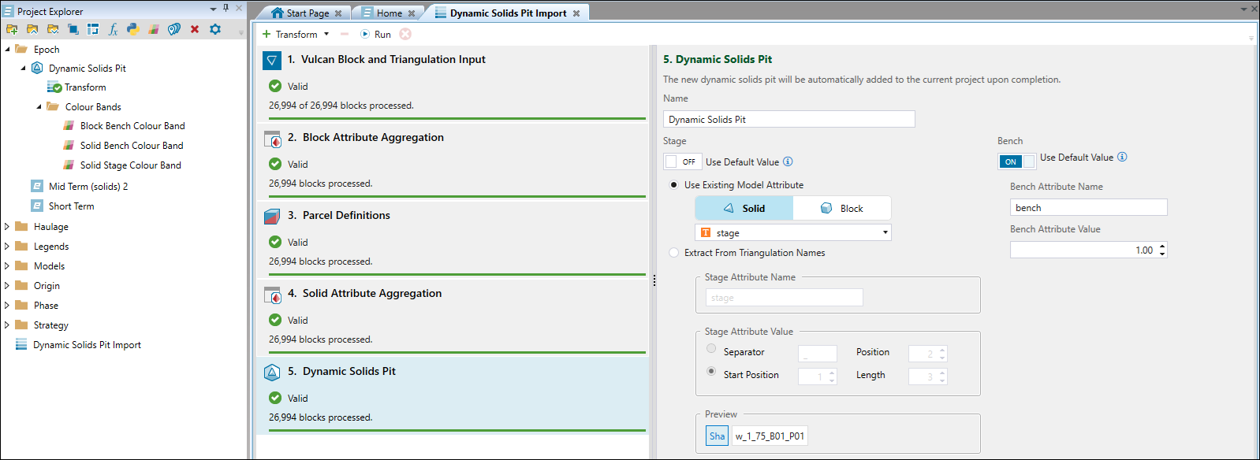The width and height of the screenshot is (1260, 460).
Task: Click the Dynamic Solids Pit step icon
Action: (x=272, y=373)
